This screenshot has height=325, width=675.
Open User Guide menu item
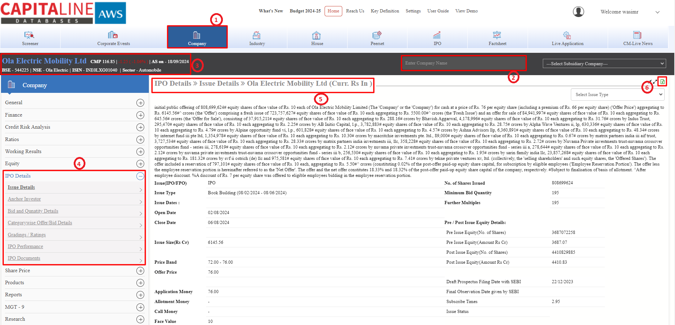tap(438, 11)
